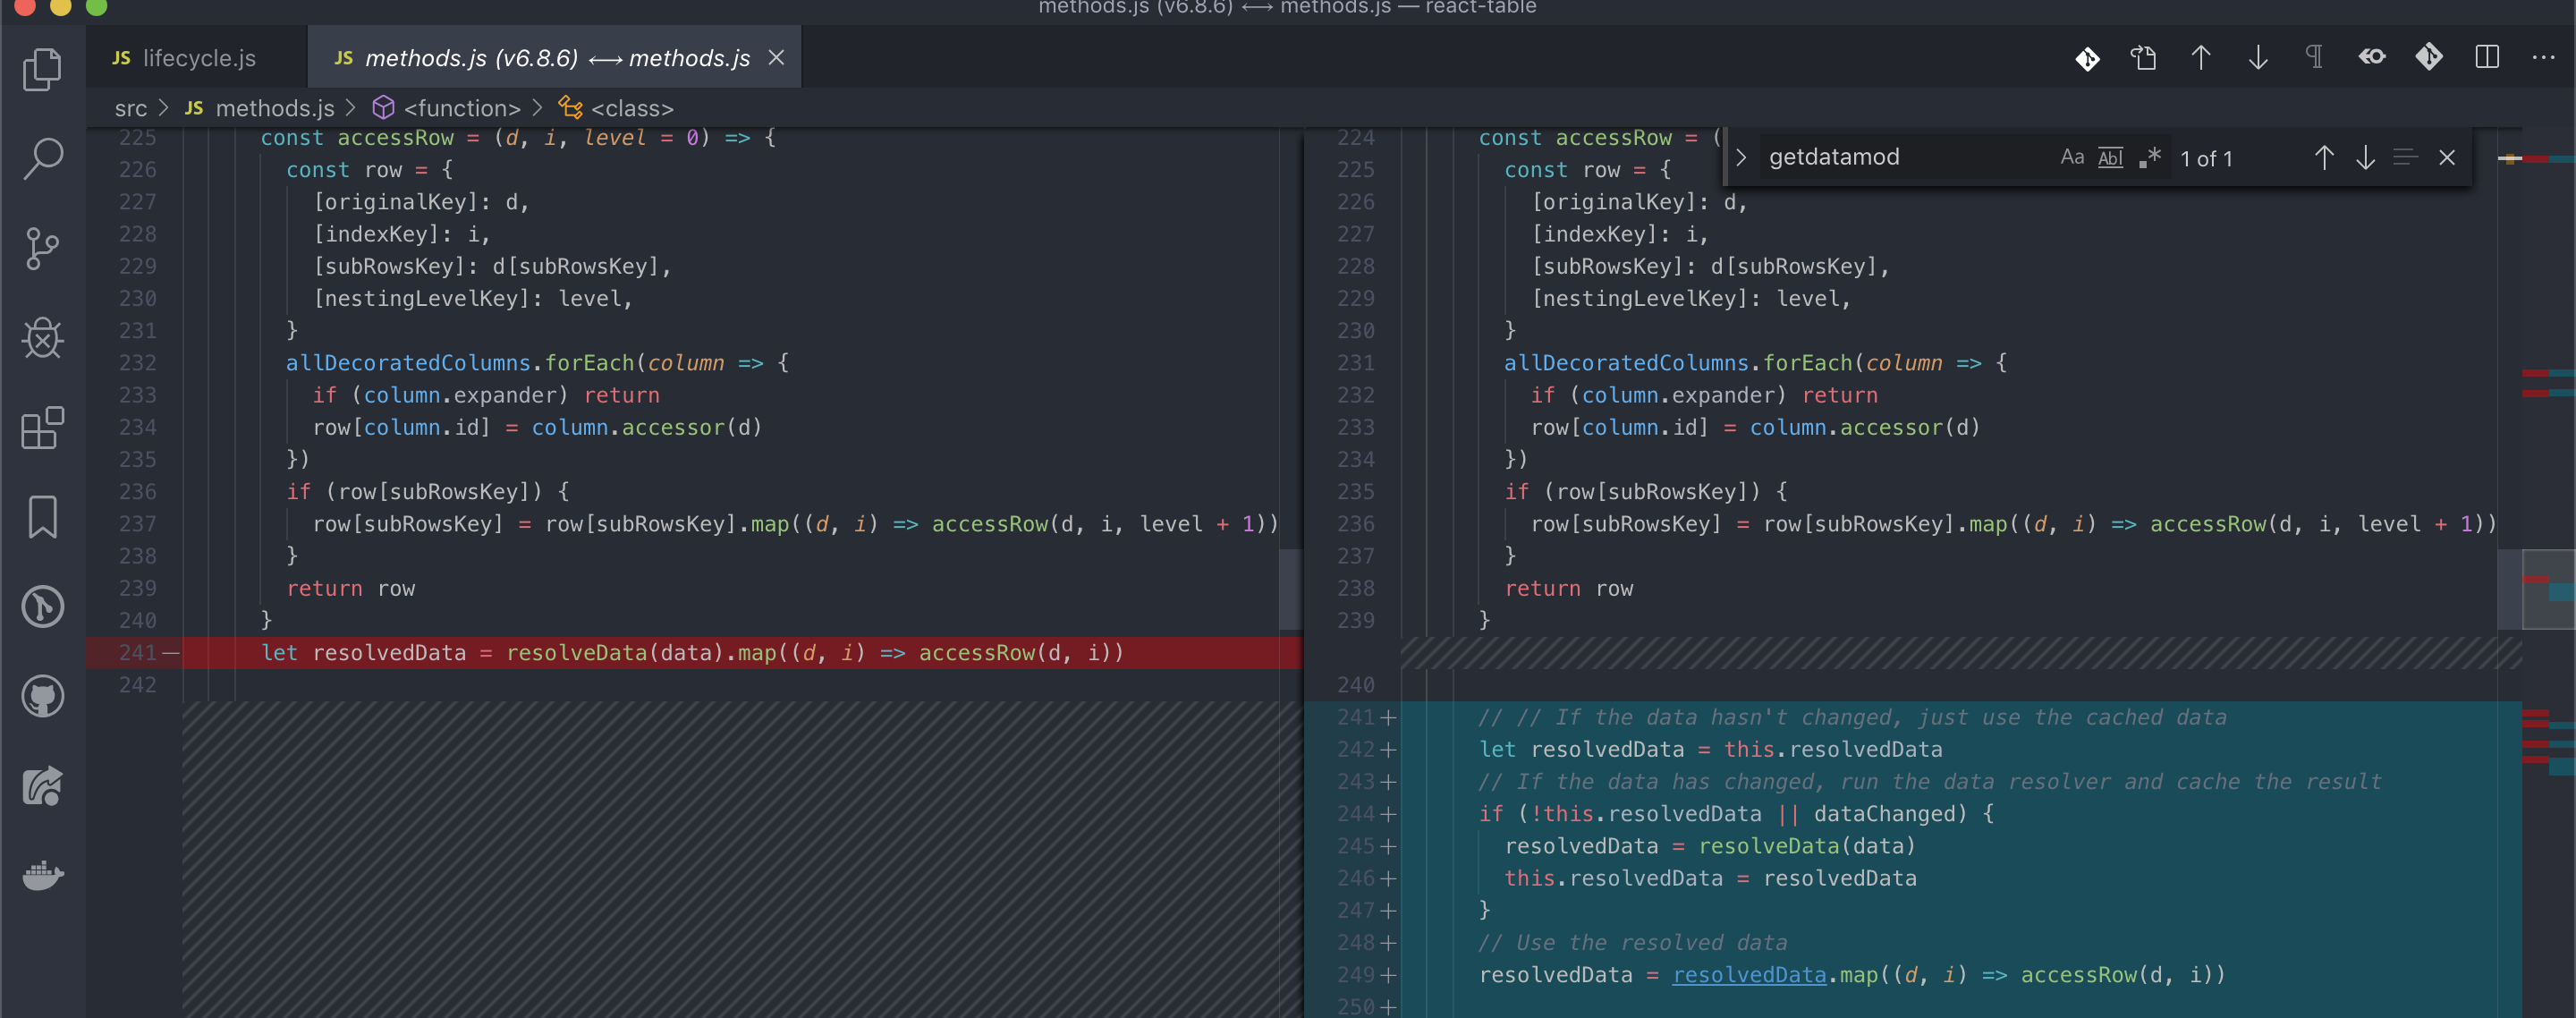Switch to the lifecycle.js tab
Image resolution: width=2576 pixels, height=1018 pixels.
pos(198,58)
